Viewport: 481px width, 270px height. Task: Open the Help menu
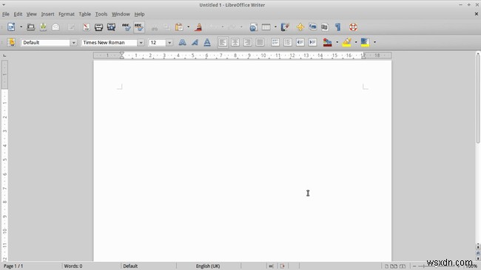click(x=140, y=14)
